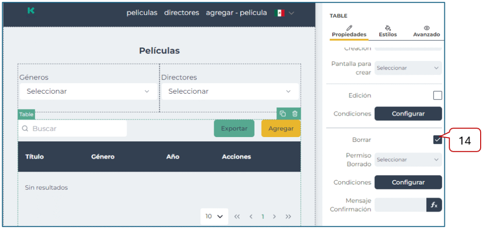Enable the Edición checkbox
Viewport: 483px width, 228px height.
click(437, 96)
